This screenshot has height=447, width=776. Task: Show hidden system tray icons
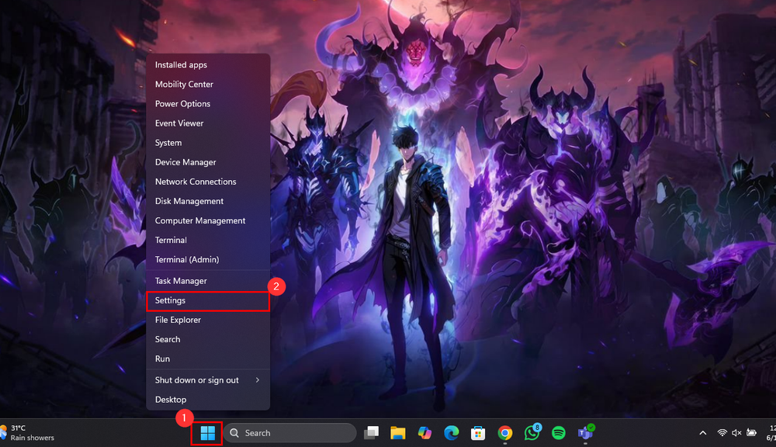point(703,432)
